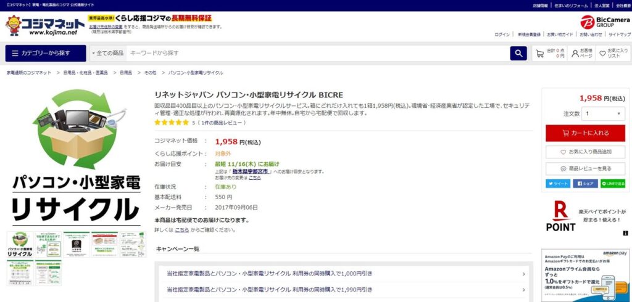The width and height of the screenshot is (632, 302).
Task: Open the 全ての商品 search category dropdown
Action: 107,53
